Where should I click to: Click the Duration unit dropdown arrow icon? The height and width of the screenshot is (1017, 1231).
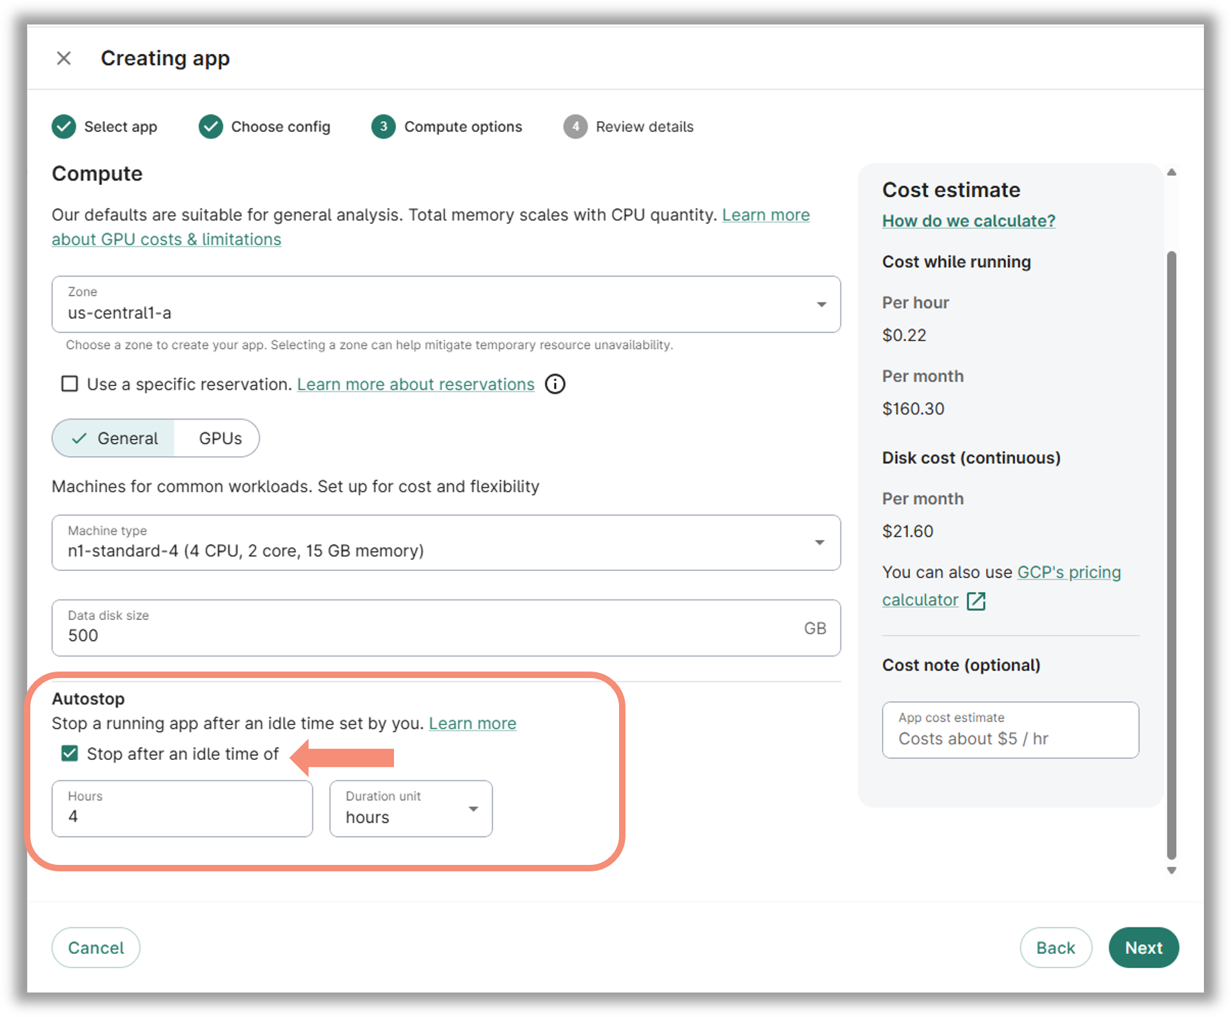pyautogui.click(x=473, y=809)
